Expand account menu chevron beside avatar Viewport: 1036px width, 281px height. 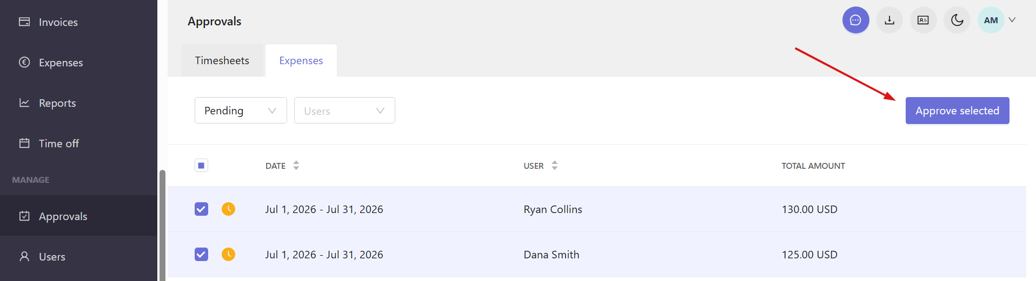pyautogui.click(x=1012, y=20)
